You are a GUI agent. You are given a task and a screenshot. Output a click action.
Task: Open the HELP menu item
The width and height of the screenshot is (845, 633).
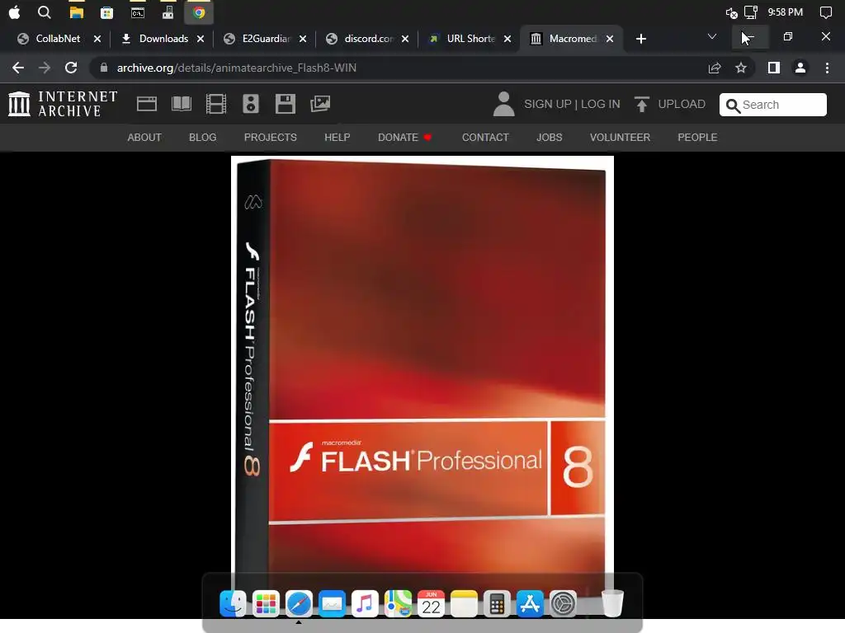pyautogui.click(x=338, y=138)
